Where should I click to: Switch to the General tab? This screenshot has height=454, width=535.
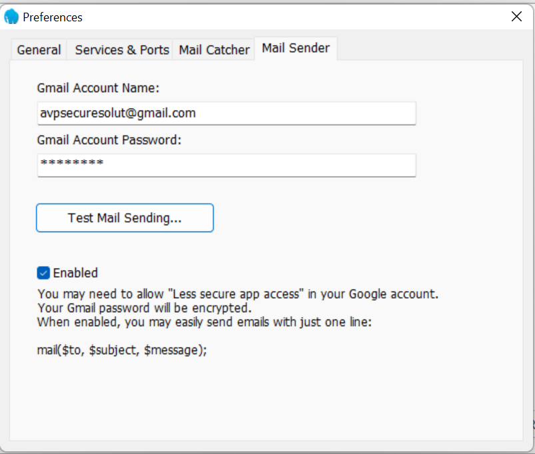(x=39, y=50)
